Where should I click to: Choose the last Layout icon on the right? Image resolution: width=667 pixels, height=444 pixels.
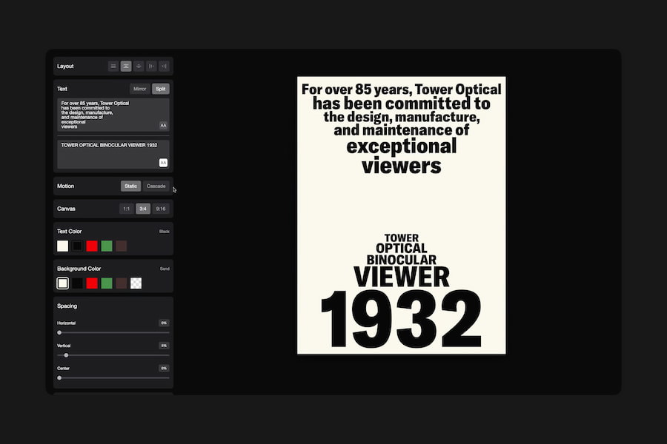165,67
